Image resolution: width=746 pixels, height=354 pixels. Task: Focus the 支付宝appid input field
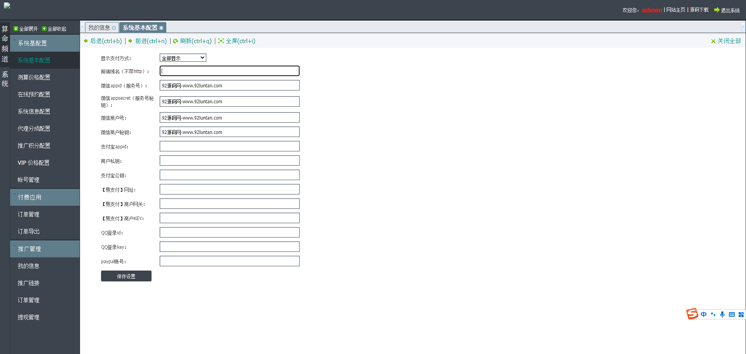point(230,146)
